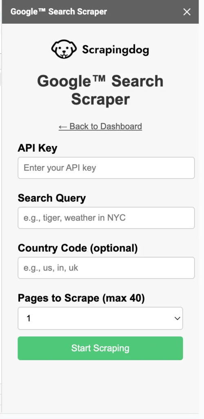Select the value 1 shown in pages dropdown
The width and height of the screenshot is (204, 419).
[29, 318]
